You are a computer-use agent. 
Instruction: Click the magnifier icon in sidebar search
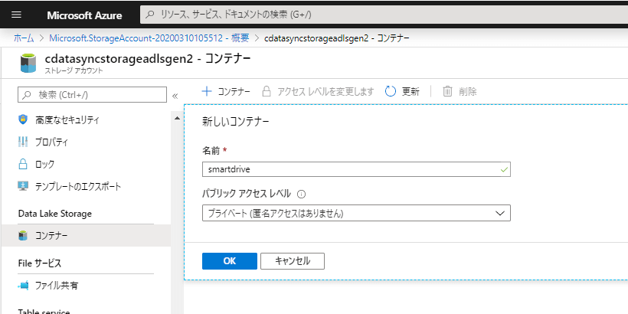[28, 95]
